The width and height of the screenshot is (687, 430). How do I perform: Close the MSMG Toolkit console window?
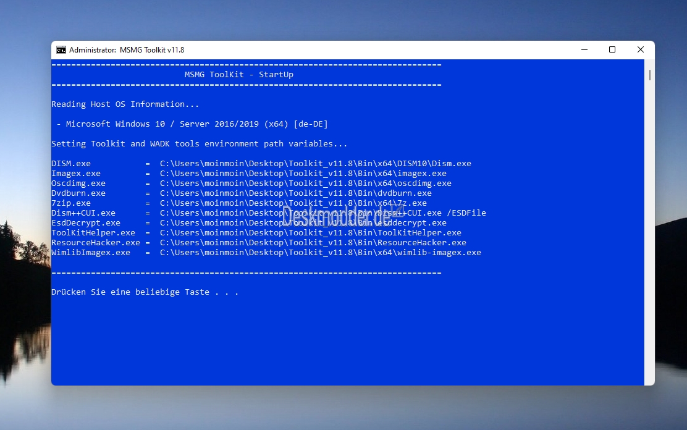click(641, 50)
